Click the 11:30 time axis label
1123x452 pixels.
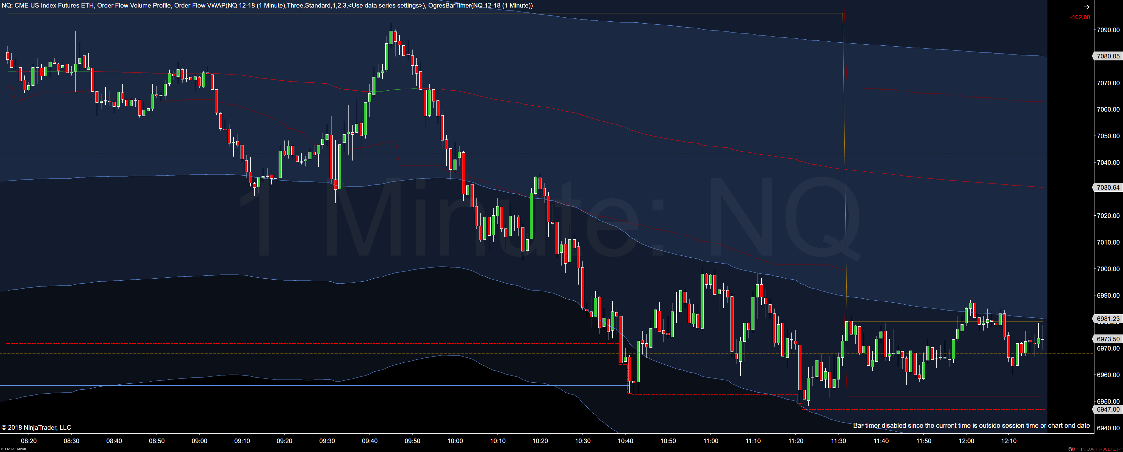pos(838,441)
